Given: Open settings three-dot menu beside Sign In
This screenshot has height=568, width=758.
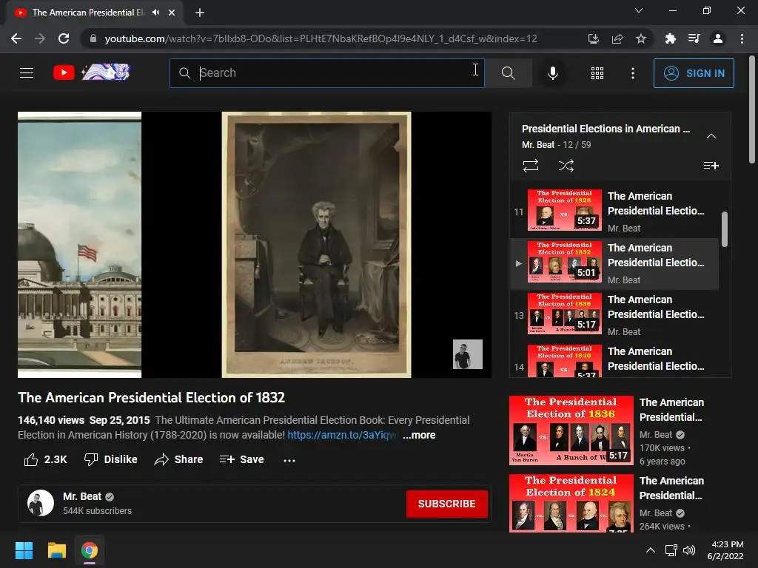Looking at the screenshot, I should (632, 73).
